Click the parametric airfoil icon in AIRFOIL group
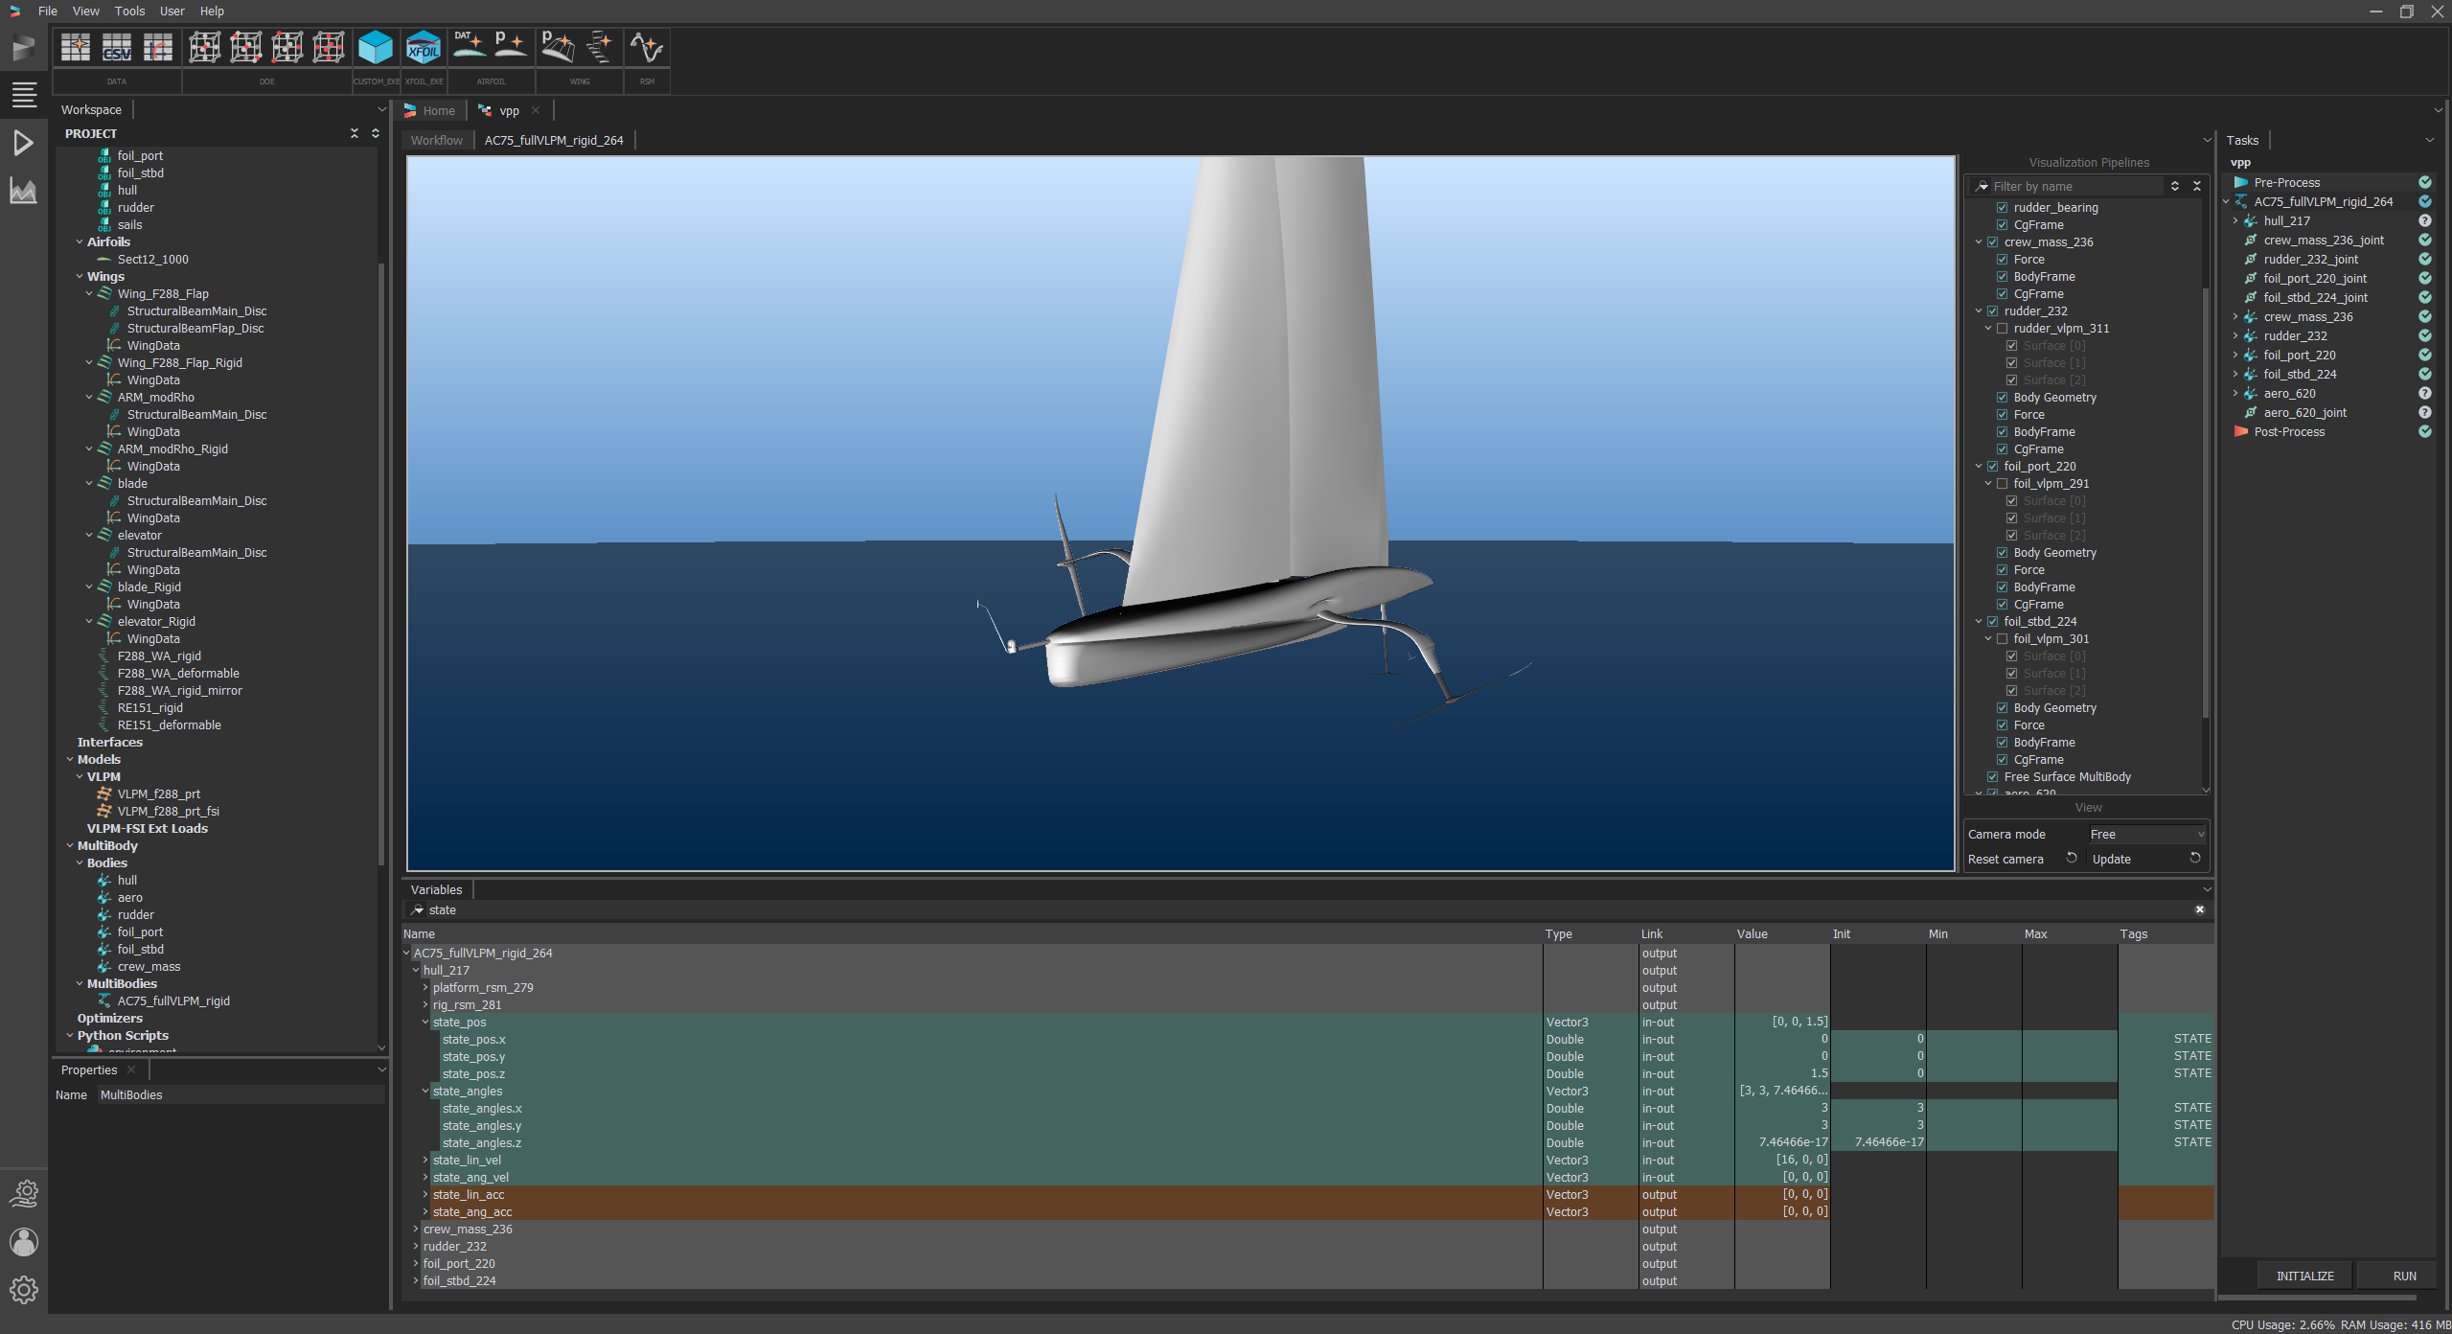Screen dimensions: 2452x1334 pyautogui.click(x=510, y=45)
